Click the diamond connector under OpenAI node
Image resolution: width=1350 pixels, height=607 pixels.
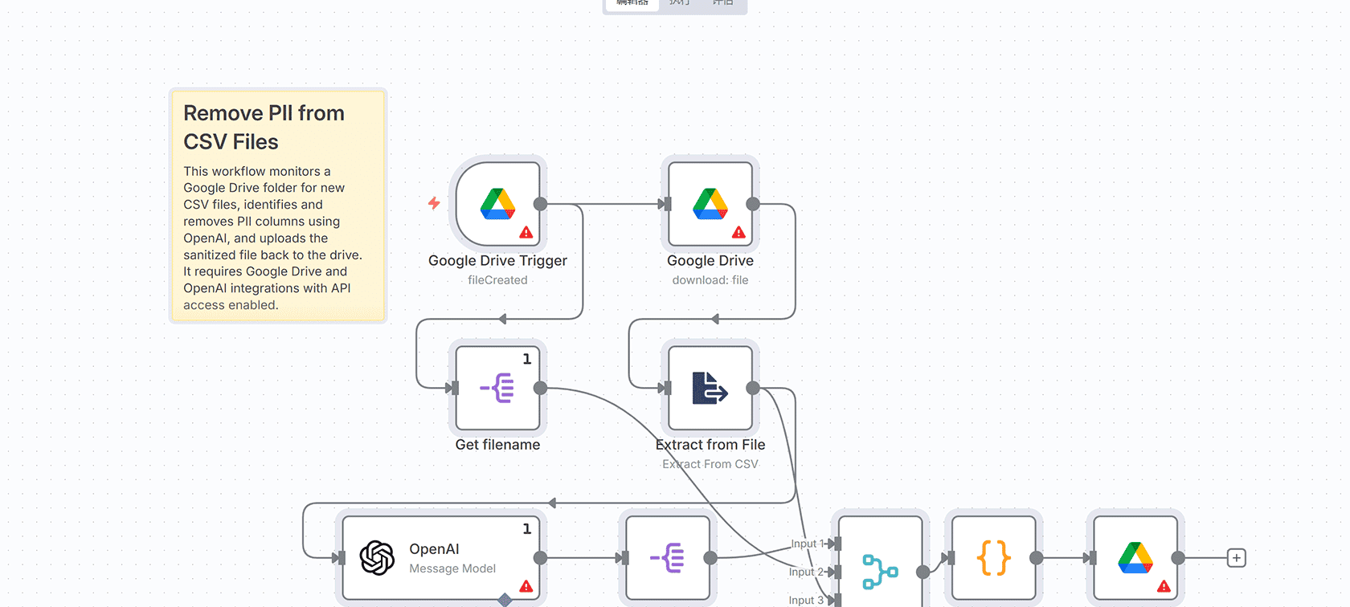point(505,600)
